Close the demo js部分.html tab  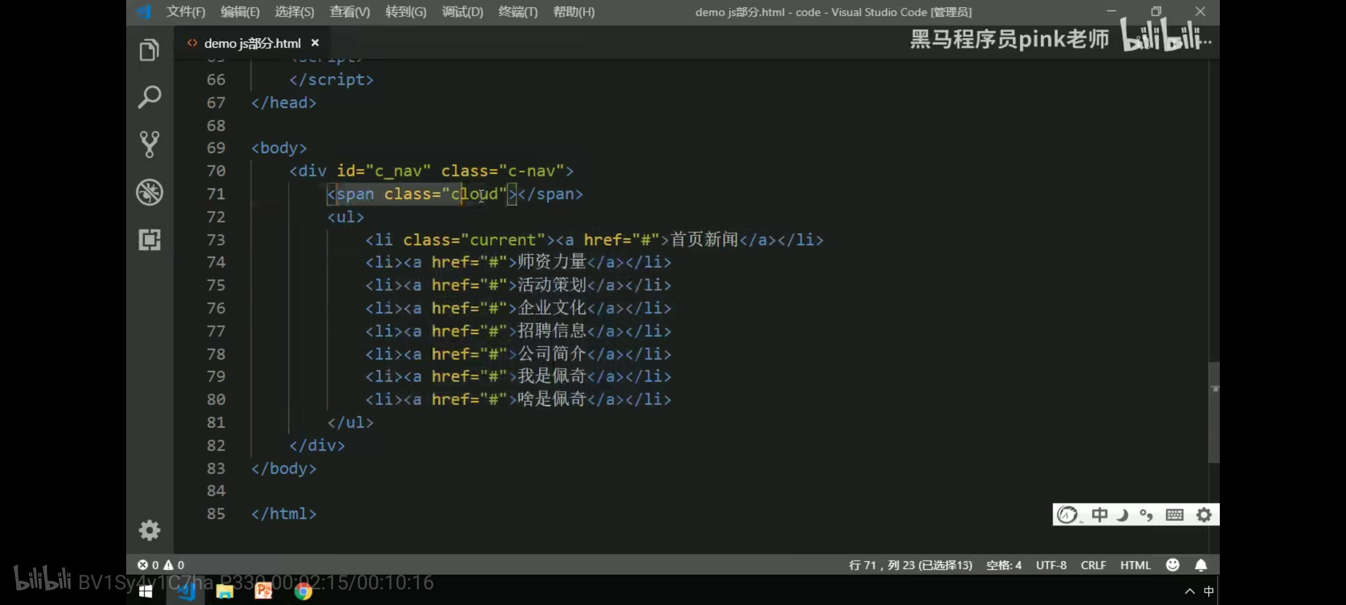(x=315, y=43)
